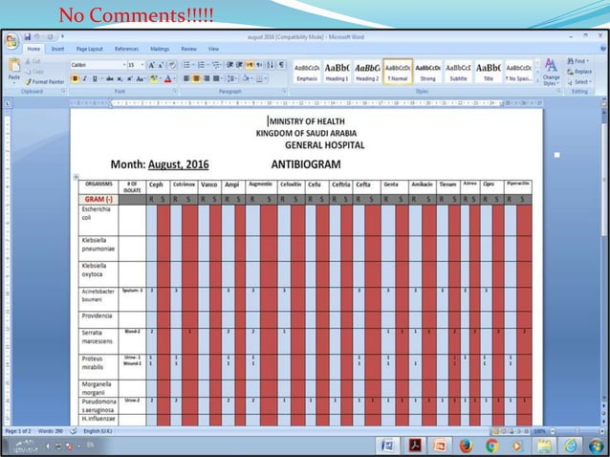Open the Review ribbon tab
Viewport: 610px width, 457px height.
tap(188, 49)
